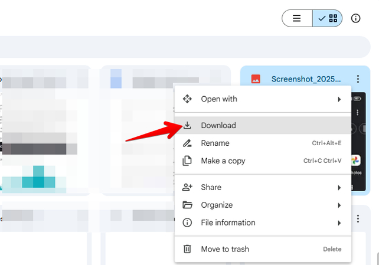The width and height of the screenshot is (379, 265).
Task: Switch to grid layout view
Action: coord(327,18)
